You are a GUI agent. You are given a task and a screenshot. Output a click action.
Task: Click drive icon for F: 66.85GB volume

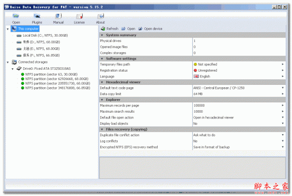19,56
